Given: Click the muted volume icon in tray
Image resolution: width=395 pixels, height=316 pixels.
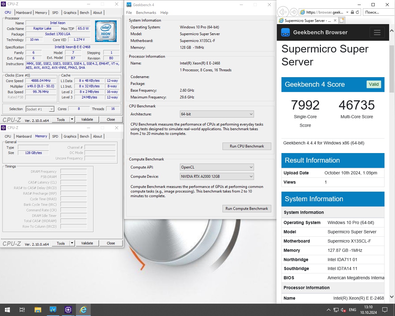Looking at the screenshot, I should [x=343, y=310].
